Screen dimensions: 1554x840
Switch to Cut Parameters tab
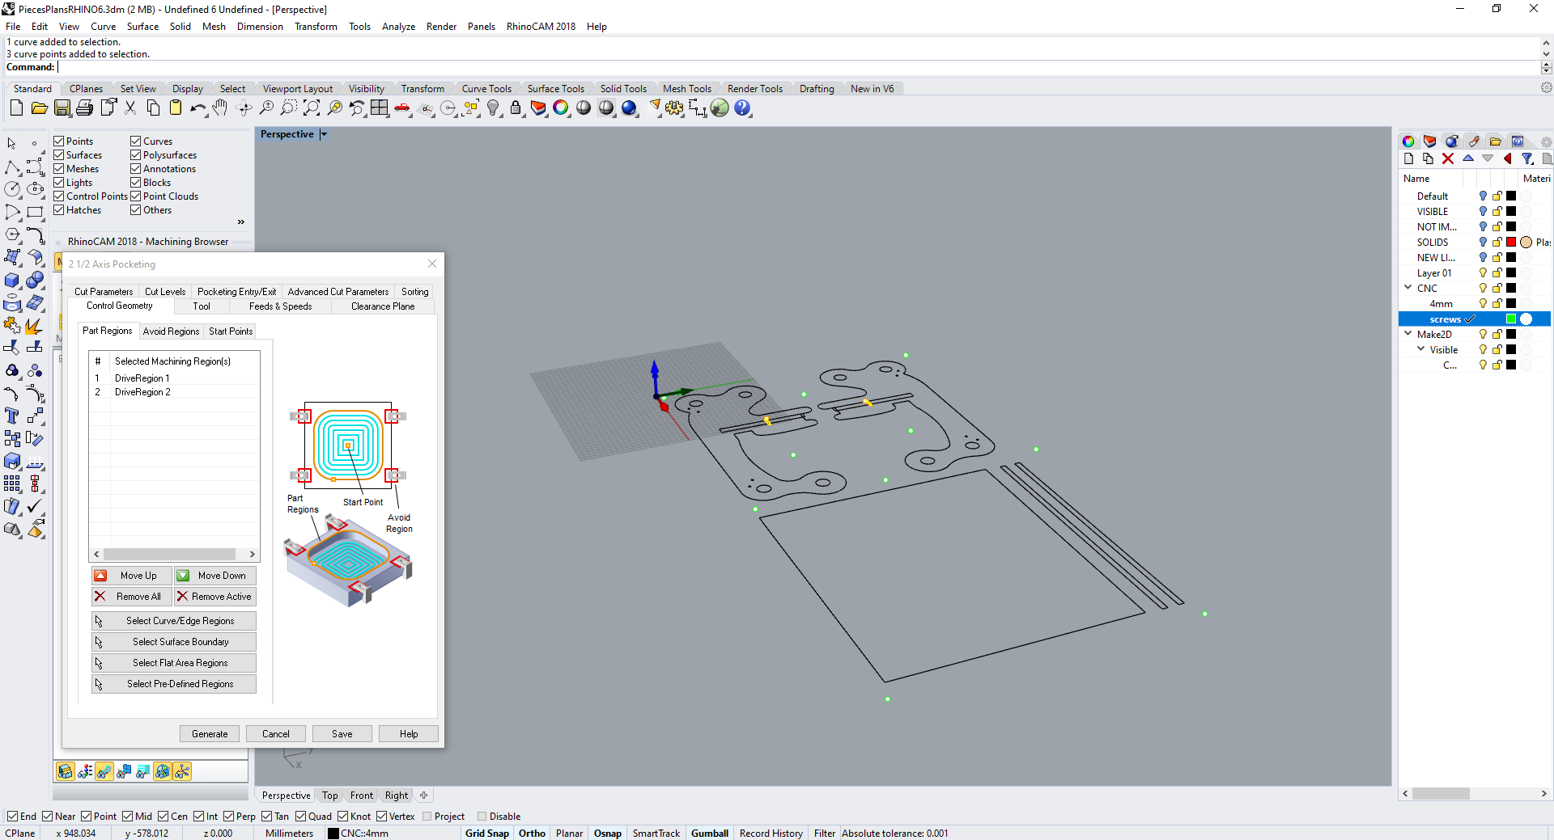pyautogui.click(x=104, y=292)
